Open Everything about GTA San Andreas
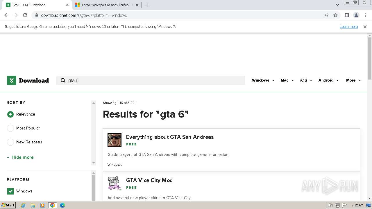 pyautogui.click(x=170, y=137)
